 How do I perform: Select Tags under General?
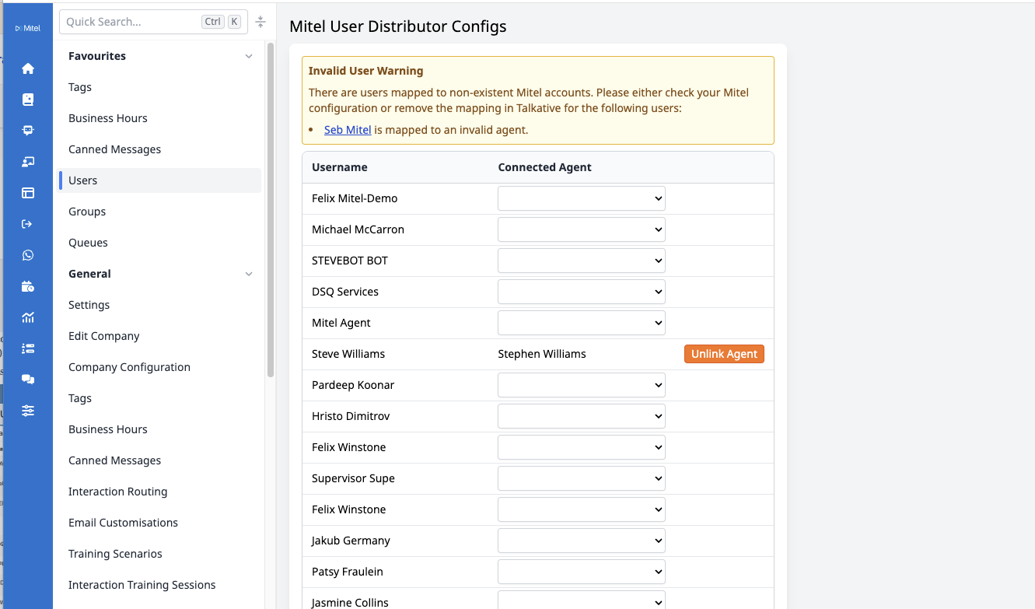click(80, 398)
